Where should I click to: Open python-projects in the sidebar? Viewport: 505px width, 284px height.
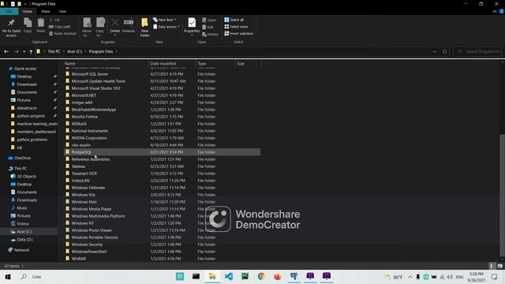coord(31,116)
